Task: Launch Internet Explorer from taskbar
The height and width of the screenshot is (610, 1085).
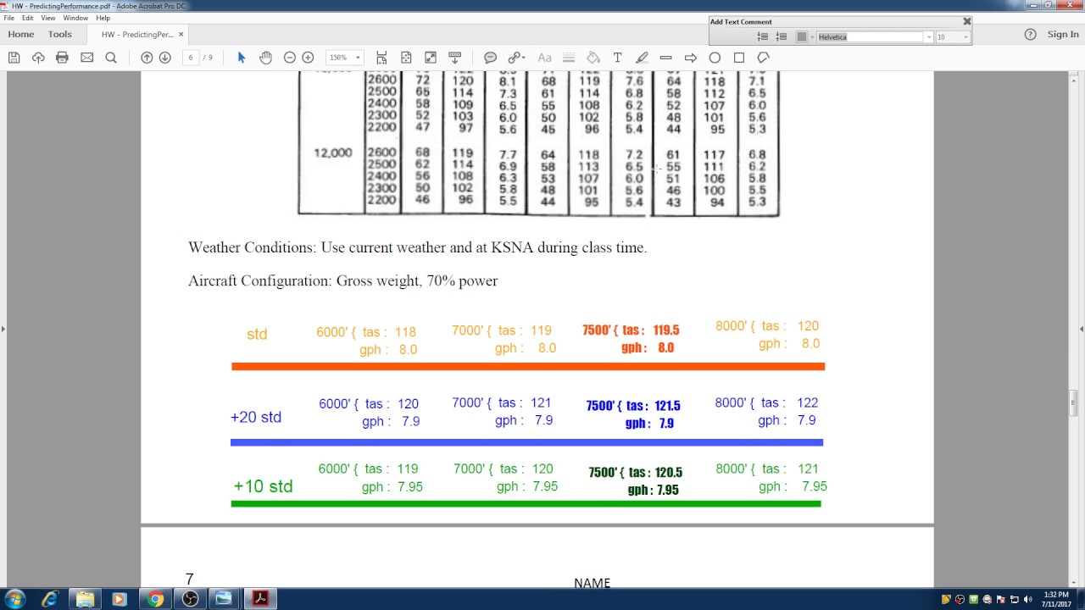Action: [x=50, y=599]
